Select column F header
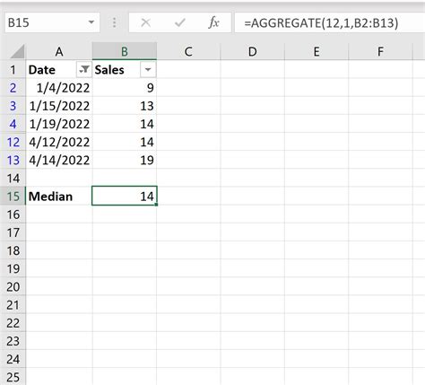425x385 pixels. point(380,51)
